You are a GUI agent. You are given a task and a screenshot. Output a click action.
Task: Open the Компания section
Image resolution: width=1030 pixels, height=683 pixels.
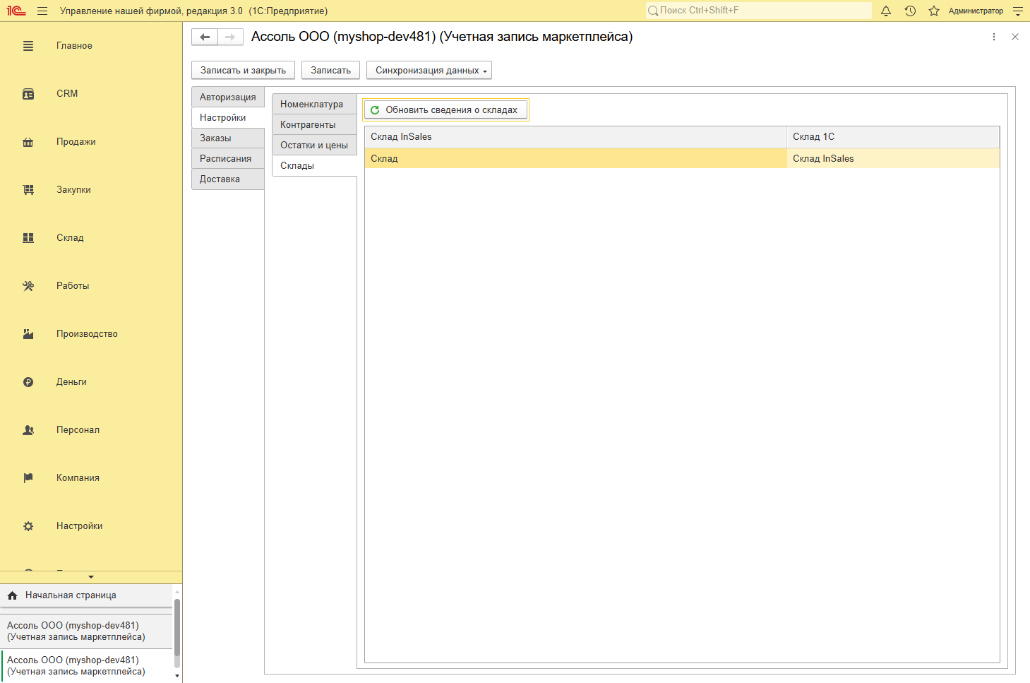click(x=78, y=478)
